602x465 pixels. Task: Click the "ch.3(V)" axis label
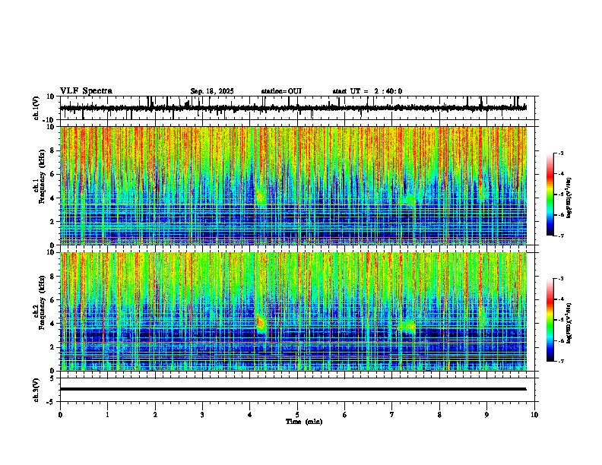pyautogui.click(x=36, y=391)
